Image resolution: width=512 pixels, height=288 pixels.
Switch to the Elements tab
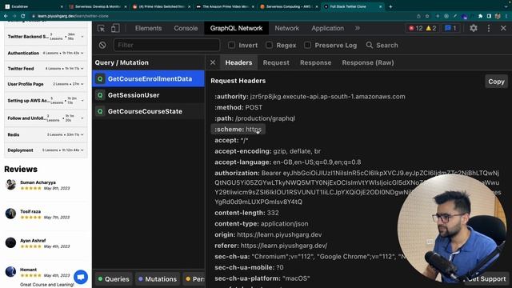[148, 29]
